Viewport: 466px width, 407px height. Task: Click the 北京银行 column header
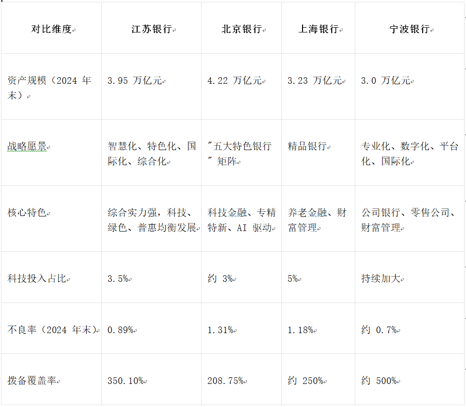pyautogui.click(x=241, y=29)
